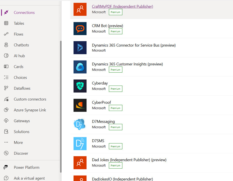Click the Cyberday shield logo
This screenshot has height=181, width=233.
click(x=80, y=86)
